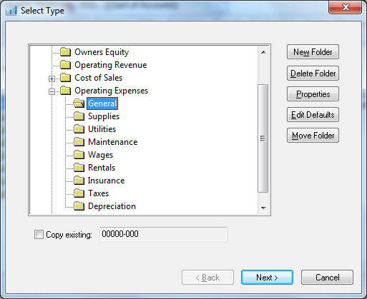Click the Next button
Viewport: 367px width, 299px height.
pos(267,277)
